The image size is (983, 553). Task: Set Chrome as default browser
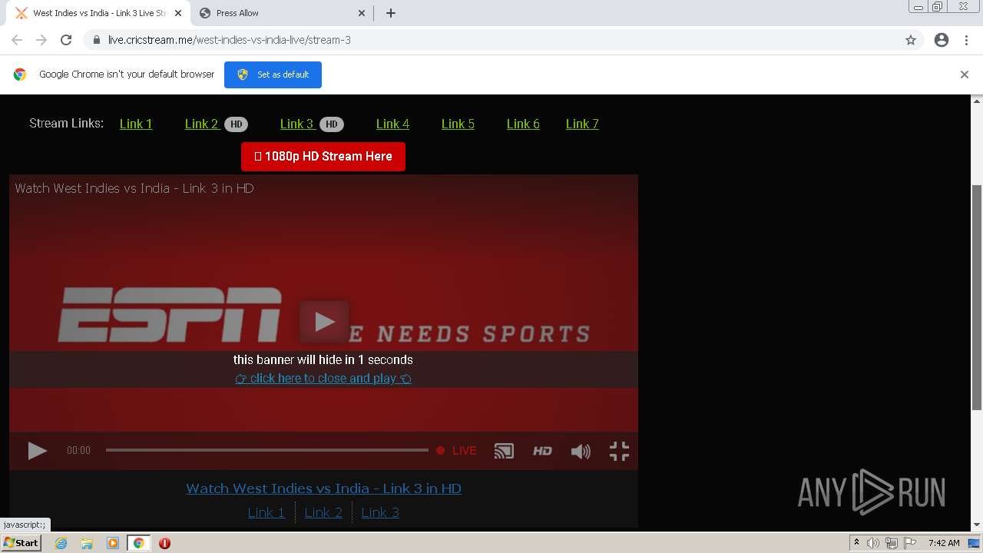pos(273,75)
